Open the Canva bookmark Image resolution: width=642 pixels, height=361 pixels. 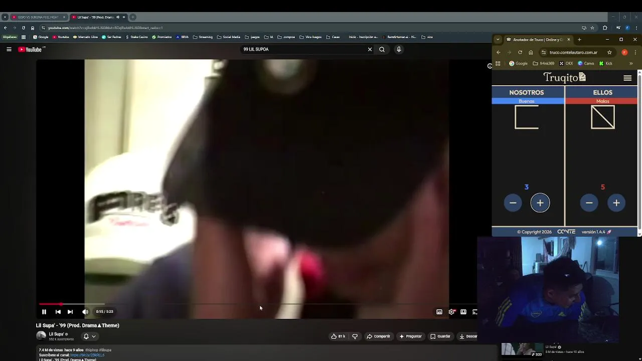[x=586, y=64]
